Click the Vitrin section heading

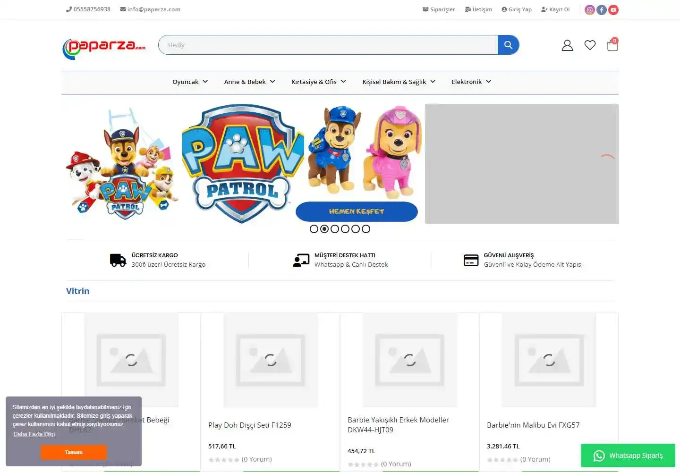77,291
